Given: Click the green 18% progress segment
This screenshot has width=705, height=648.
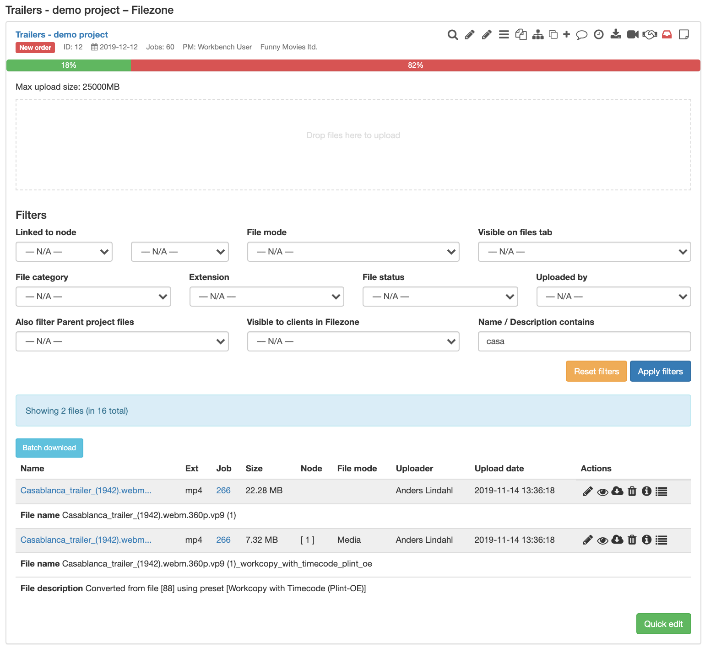Looking at the screenshot, I should (x=69, y=65).
